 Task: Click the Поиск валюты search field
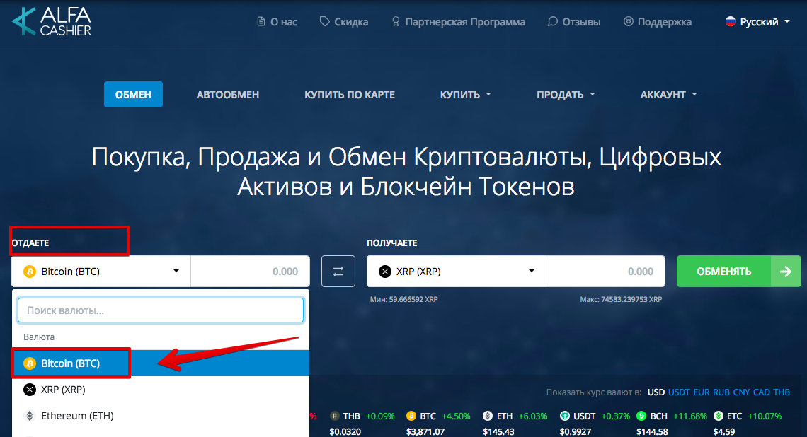(x=161, y=310)
